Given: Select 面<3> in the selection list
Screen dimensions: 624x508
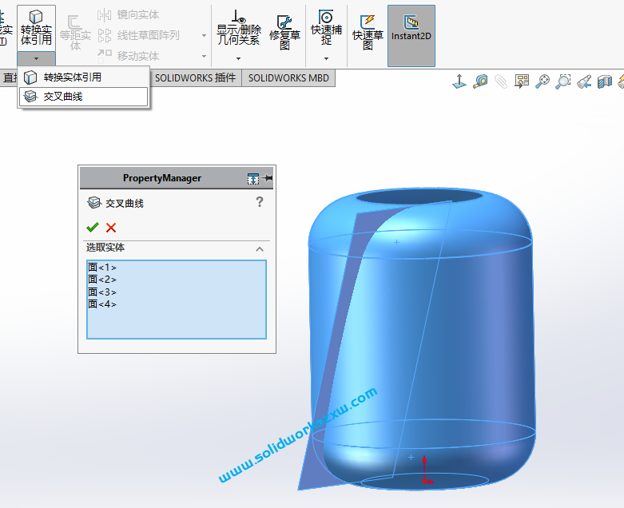Looking at the screenshot, I should (x=102, y=292).
